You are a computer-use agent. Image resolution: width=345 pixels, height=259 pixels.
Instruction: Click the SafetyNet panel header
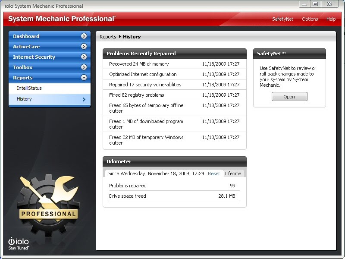(x=289, y=54)
